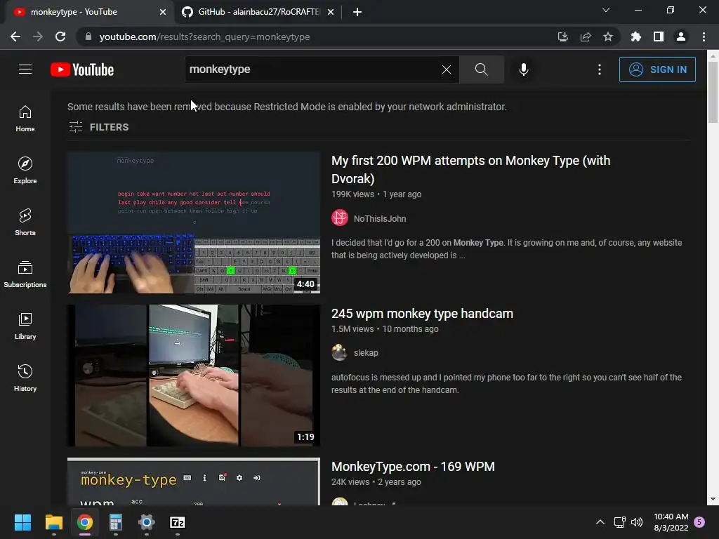
Task: Switch to the GitHub alainbacu27 tab
Action: pyautogui.click(x=258, y=12)
